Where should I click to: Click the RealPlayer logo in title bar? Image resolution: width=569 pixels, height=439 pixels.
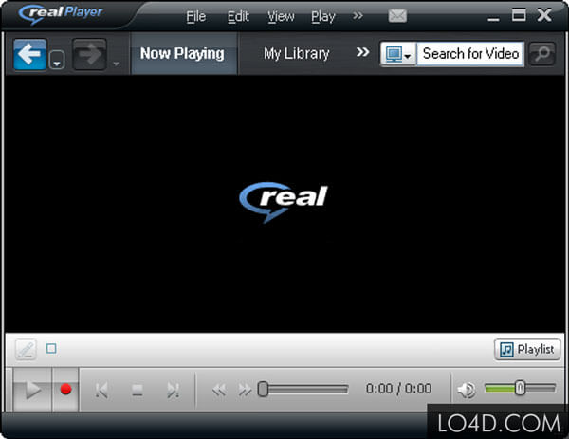(x=61, y=14)
